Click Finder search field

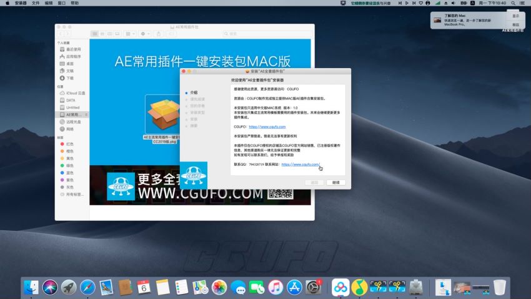point(267,34)
